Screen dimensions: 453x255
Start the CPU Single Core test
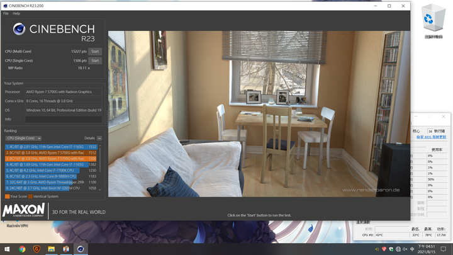(x=95, y=60)
